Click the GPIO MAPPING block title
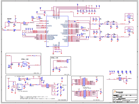 click(96, 100)
